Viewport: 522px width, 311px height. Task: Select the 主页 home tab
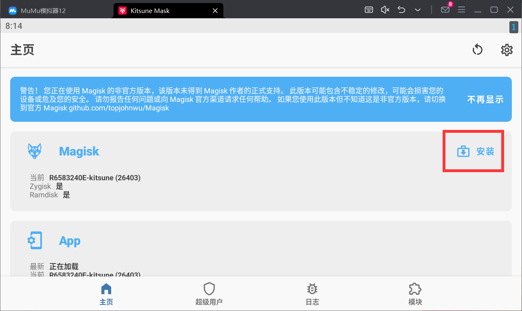106,294
